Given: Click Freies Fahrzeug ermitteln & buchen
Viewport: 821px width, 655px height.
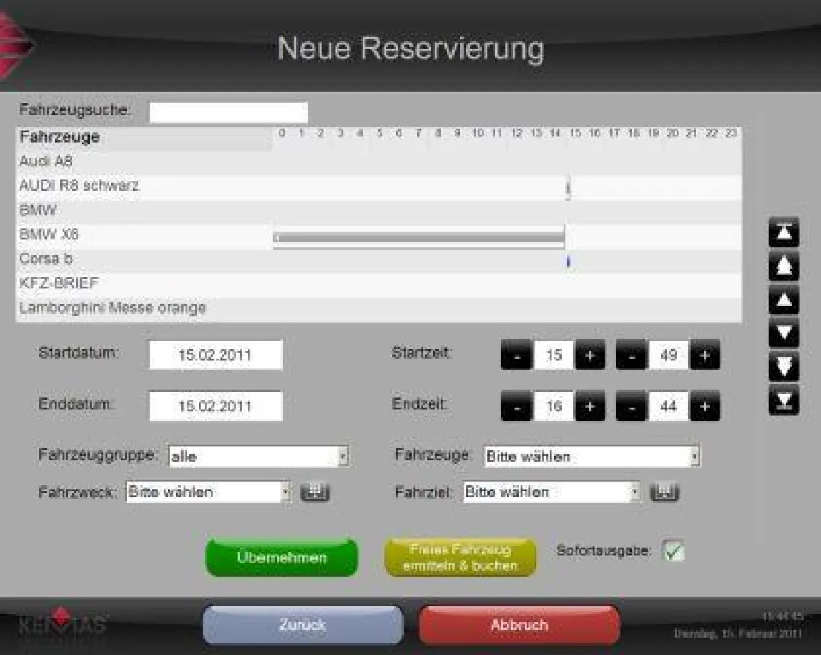Looking at the screenshot, I should [460, 556].
